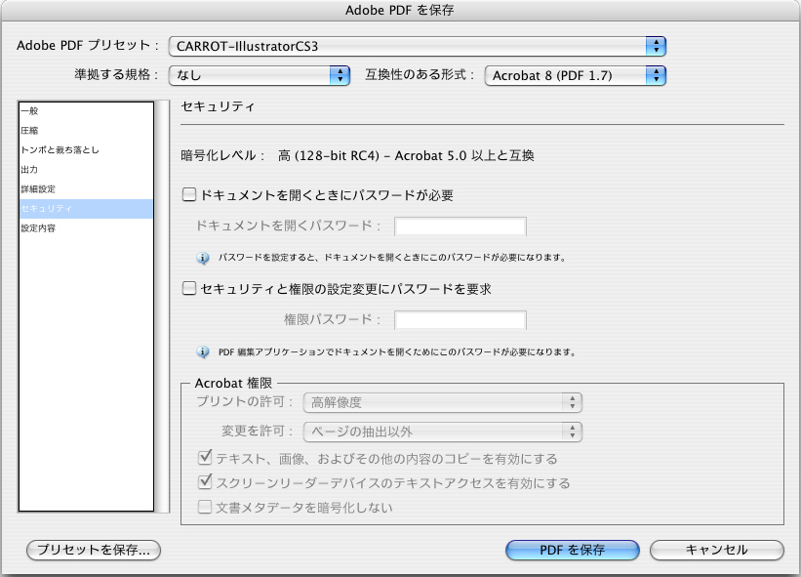Select 設定内容 in the category list

[x=86, y=227]
